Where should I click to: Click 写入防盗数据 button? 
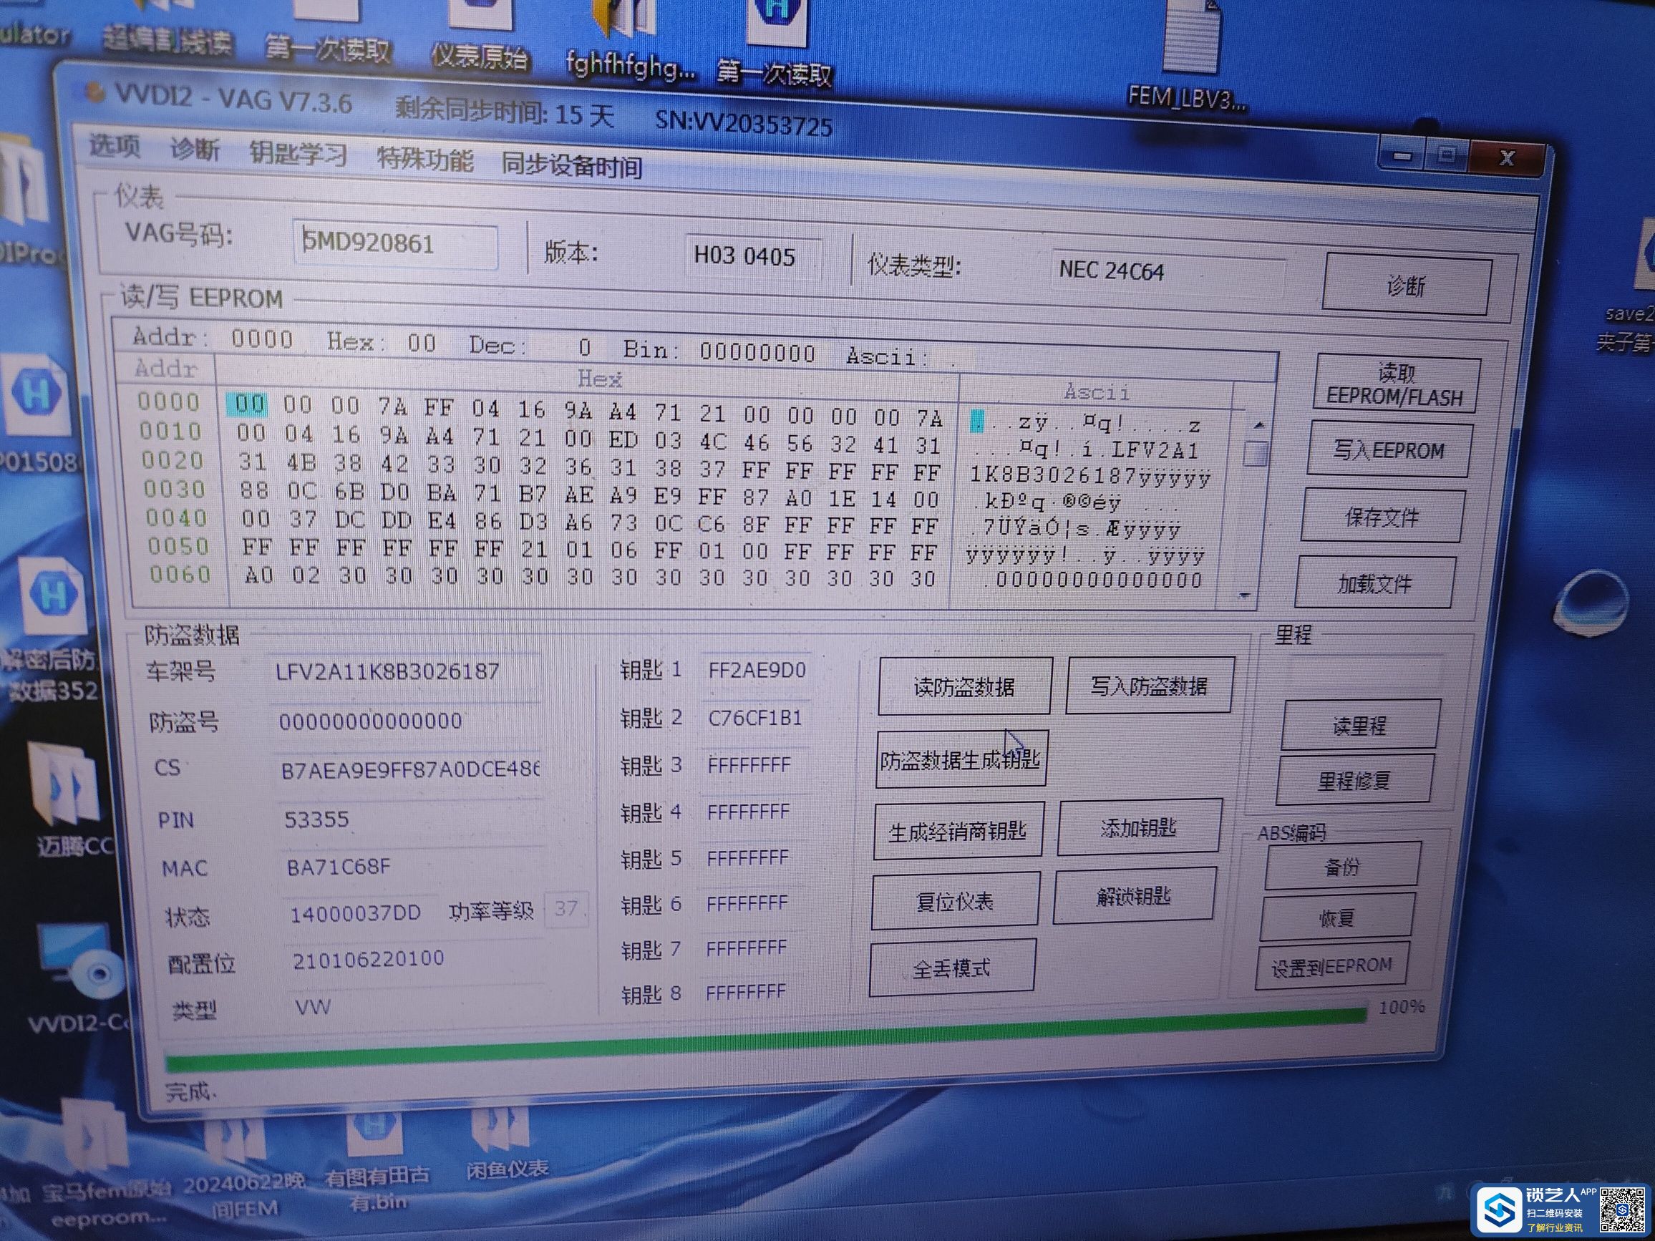click(x=1149, y=685)
